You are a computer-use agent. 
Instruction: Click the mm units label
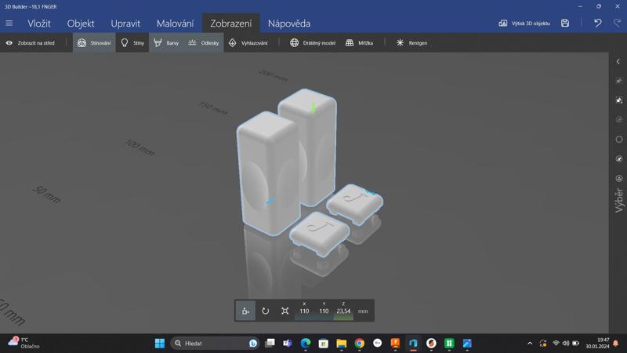coord(363,311)
